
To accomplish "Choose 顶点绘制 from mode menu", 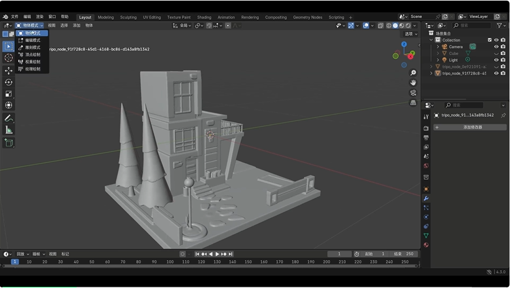I will pos(33,54).
